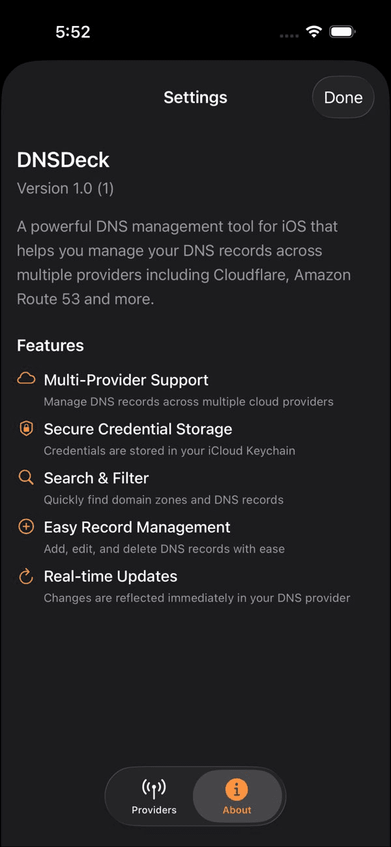This screenshot has height=847, width=391.
Task: Select the About tab
Action: pos(237,796)
